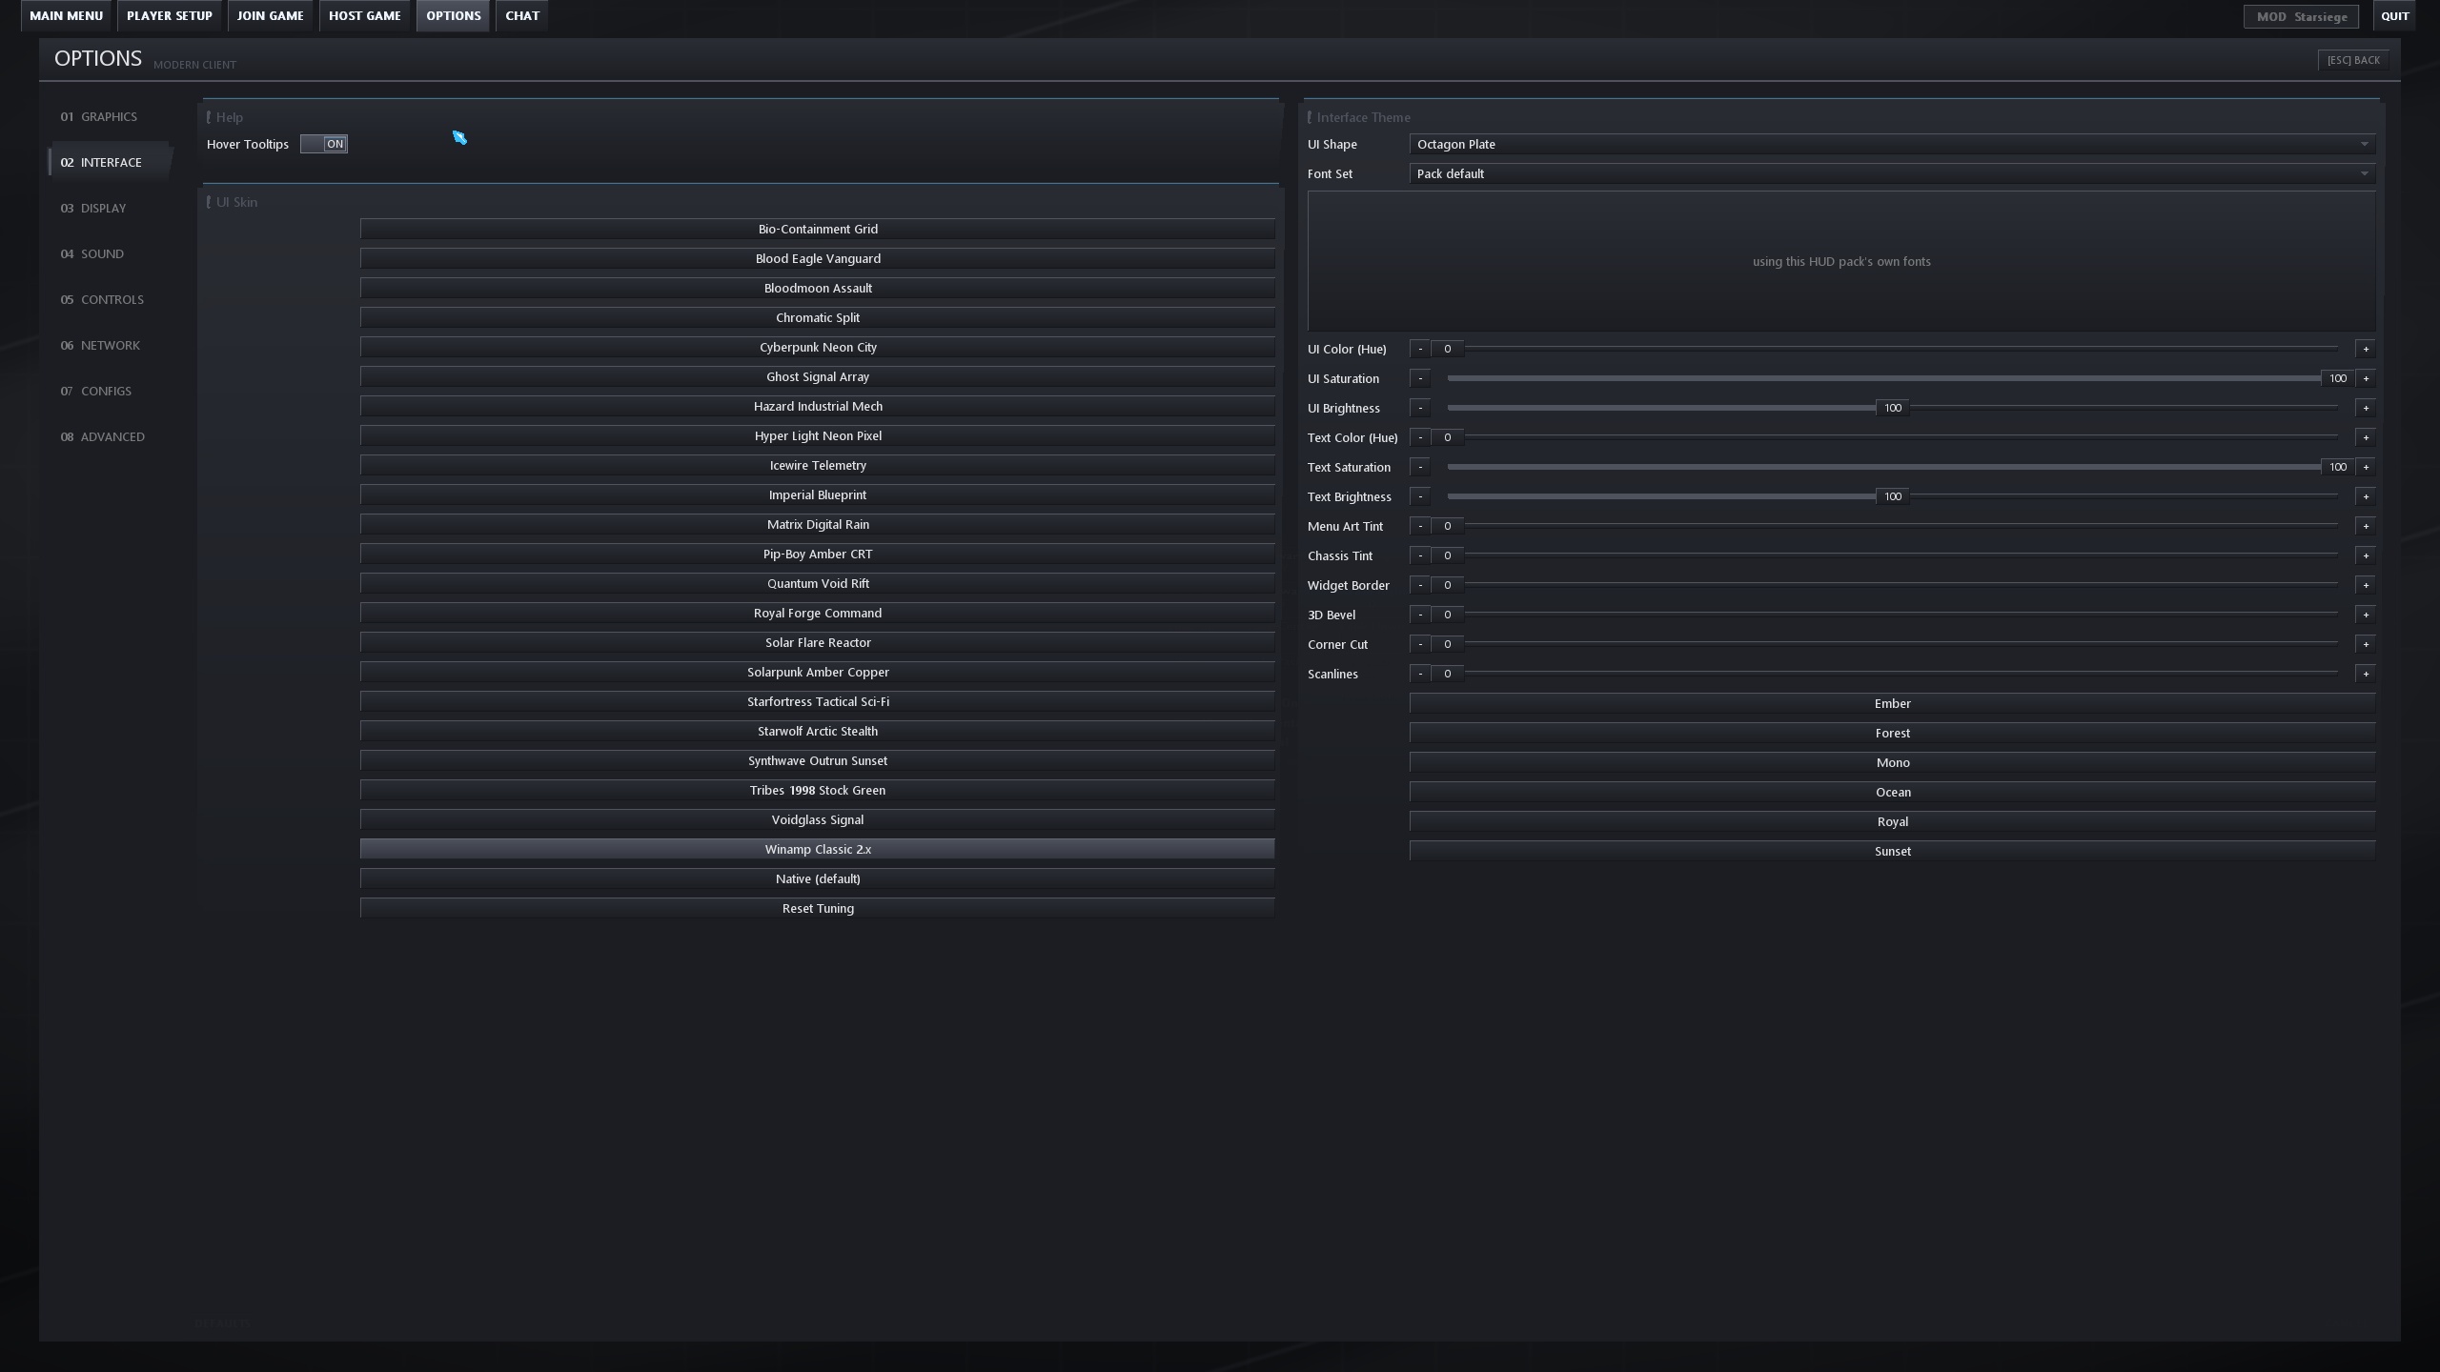Screen dimensions: 2440x1372
Task: Open the Sound options section
Action: coord(110,253)
